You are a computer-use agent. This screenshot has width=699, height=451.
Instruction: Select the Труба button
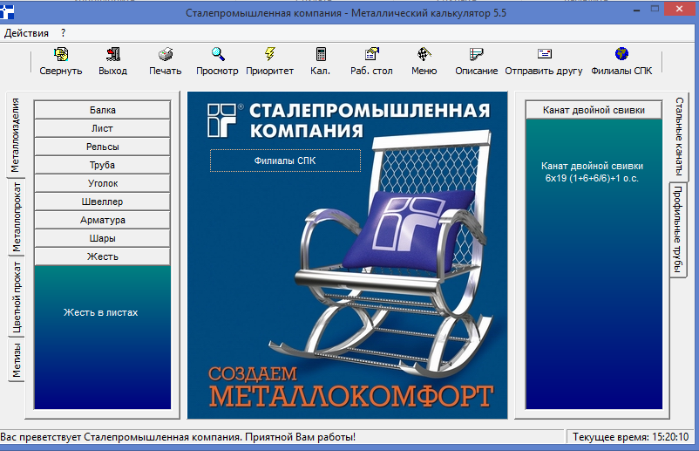[x=103, y=165]
